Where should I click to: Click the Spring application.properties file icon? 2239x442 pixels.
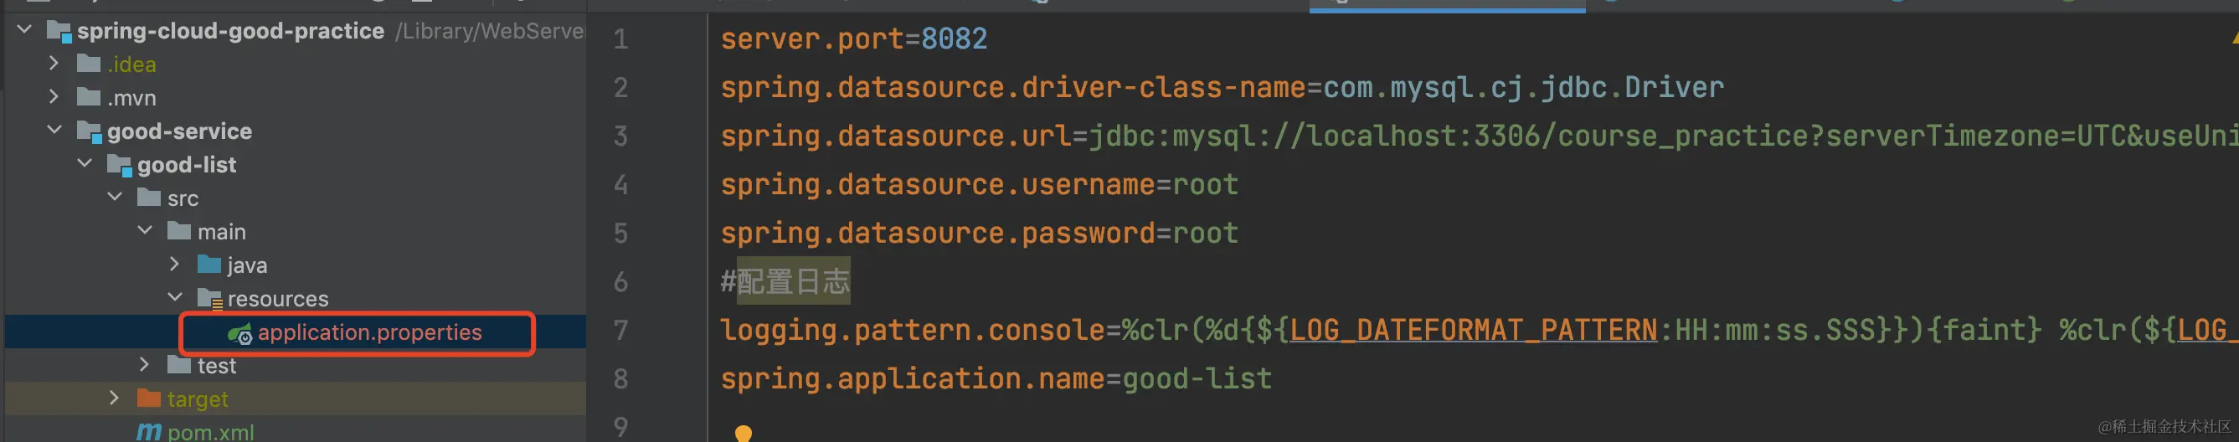point(239,332)
